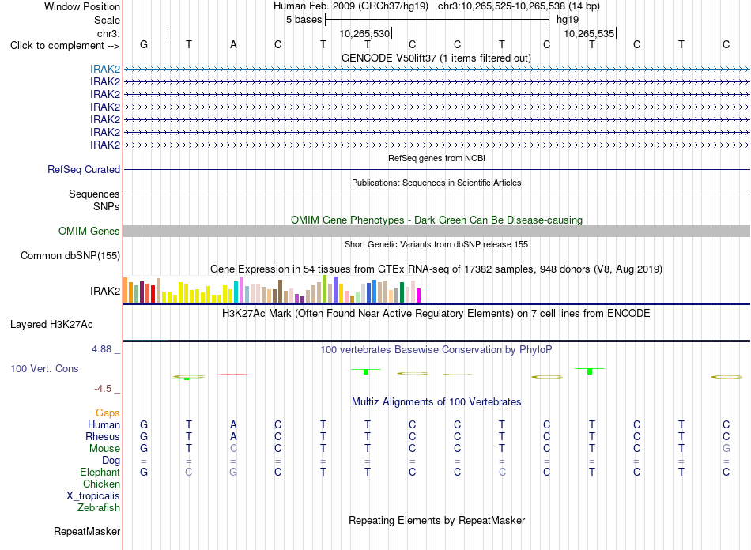The height and width of the screenshot is (550, 751).
Task: Select the Elephant species label
Action: click(x=100, y=472)
